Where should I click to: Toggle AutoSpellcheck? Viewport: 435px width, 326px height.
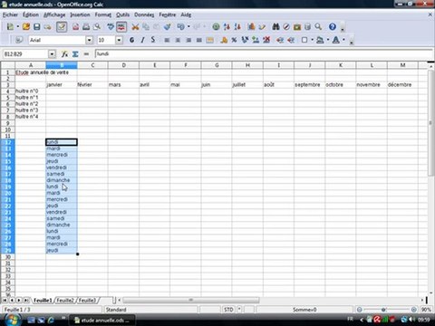(121, 27)
